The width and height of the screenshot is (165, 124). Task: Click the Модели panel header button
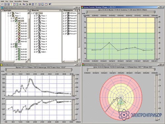[x=46, y=10]
